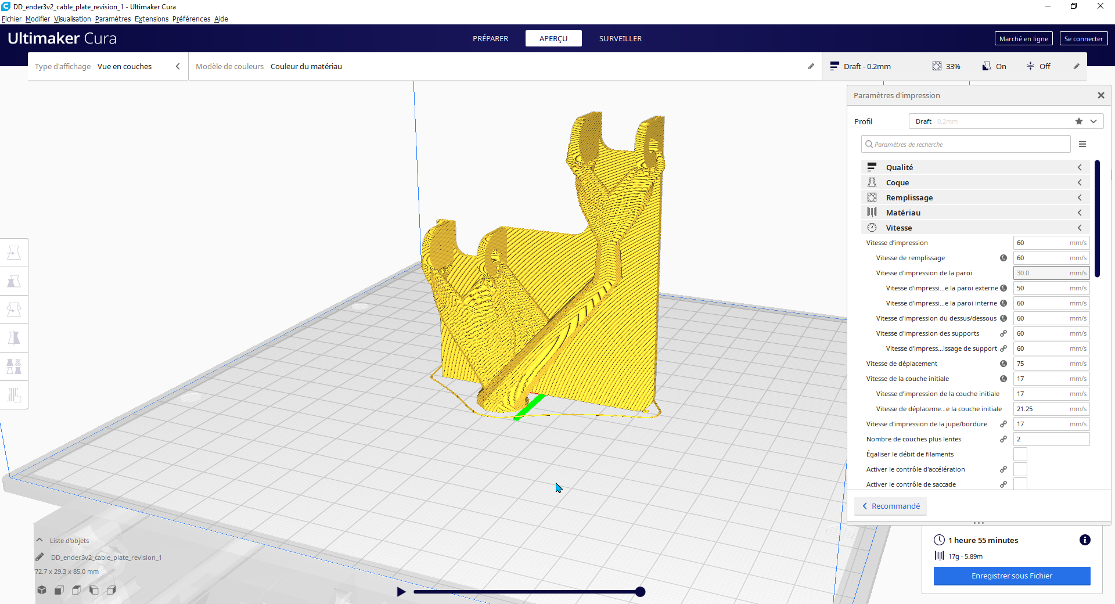1115x604 pixels.
Task: Play the layer simulation
Action: click(401, 592)
